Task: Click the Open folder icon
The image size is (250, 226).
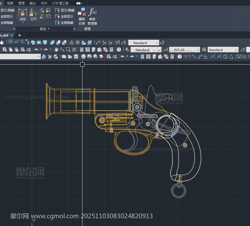Action: pos(70,56)
